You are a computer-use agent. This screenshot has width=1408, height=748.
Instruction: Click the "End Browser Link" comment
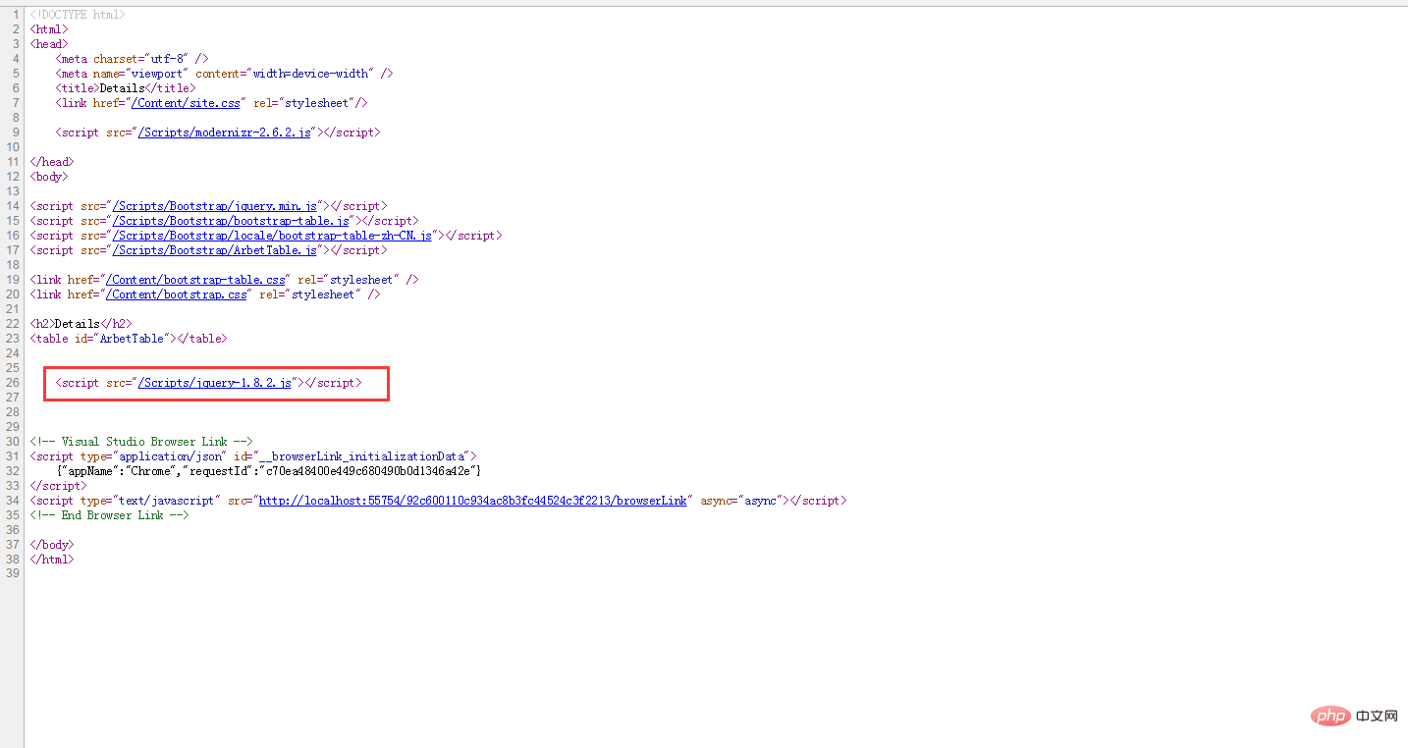click(x=109, y=515)
